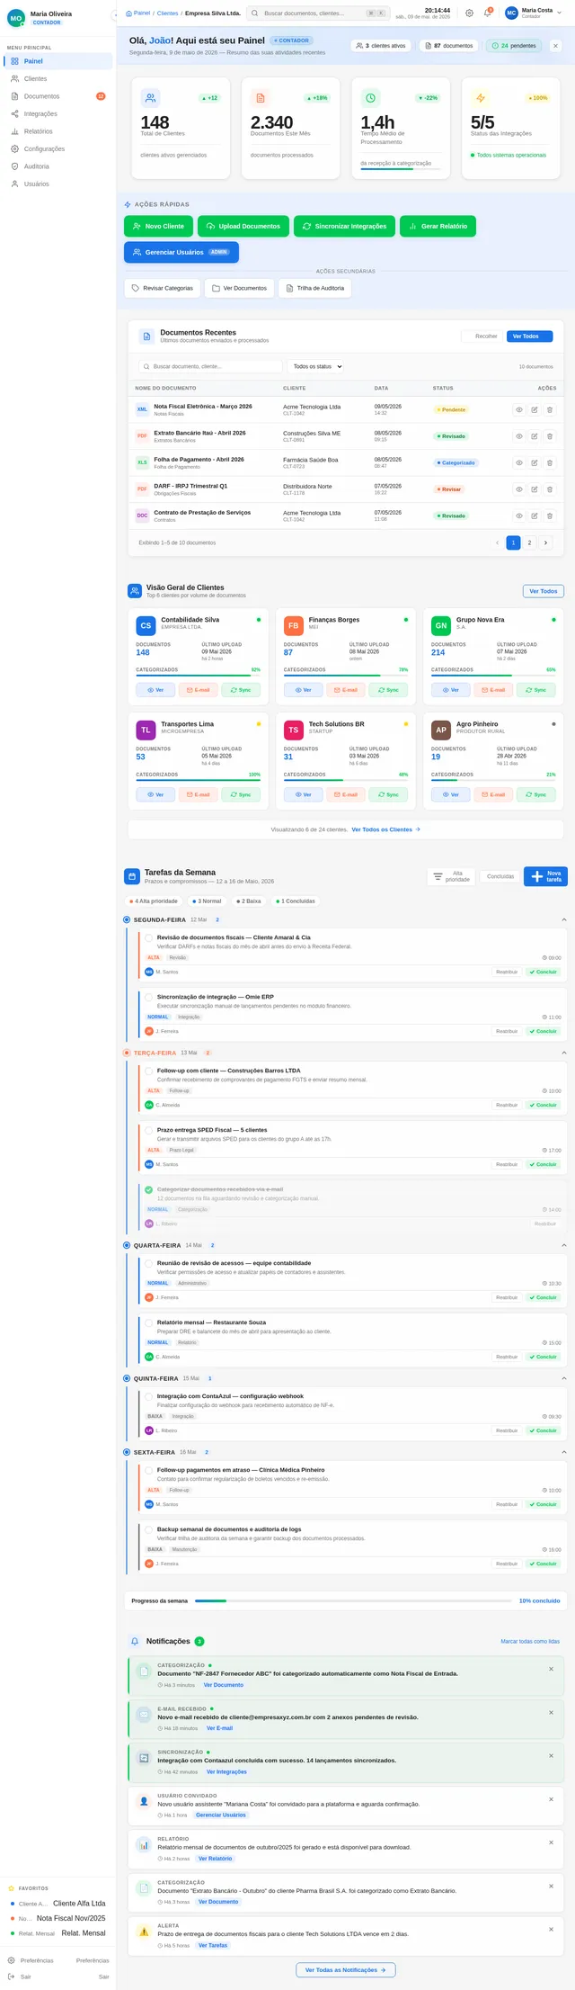Open Auditoria in sidebar menu
The height and width of the screenshot is (1990, 575).
coord(58,166)
